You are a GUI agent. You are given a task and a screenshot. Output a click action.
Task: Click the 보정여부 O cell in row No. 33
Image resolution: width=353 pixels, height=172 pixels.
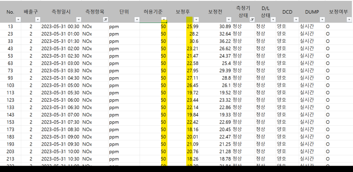(338, 41)
